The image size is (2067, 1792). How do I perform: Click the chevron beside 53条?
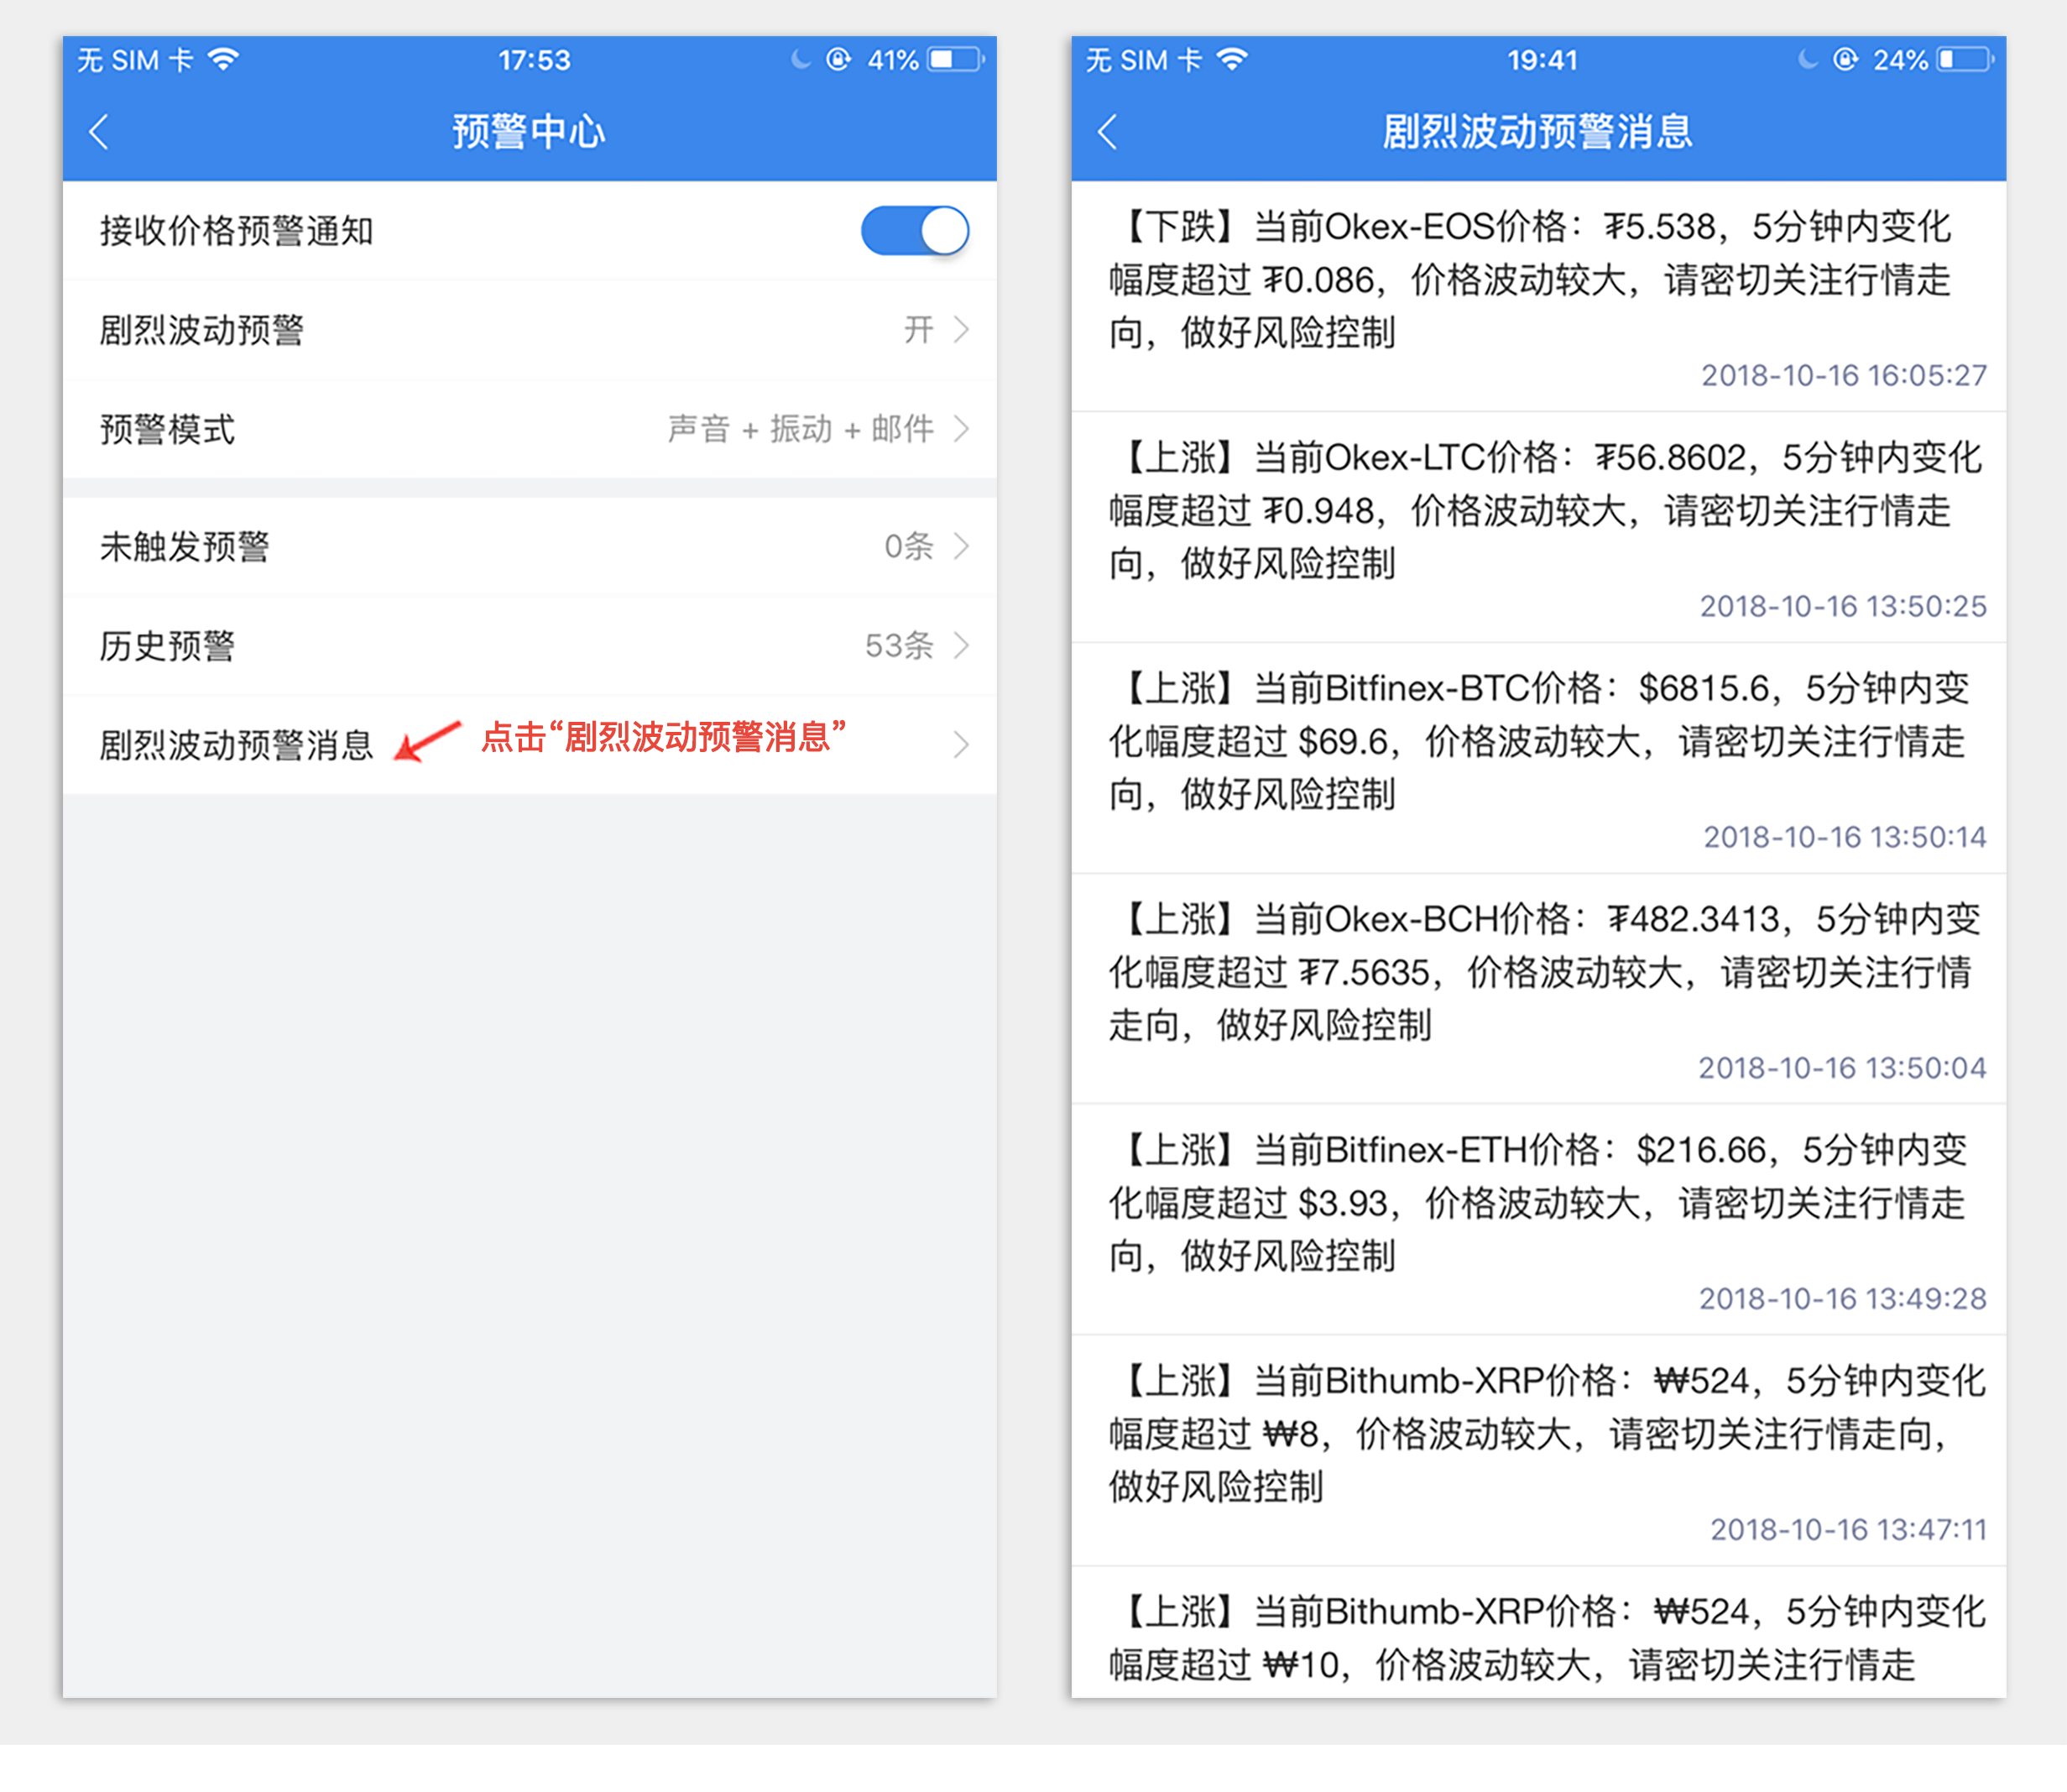coord(961,645)
